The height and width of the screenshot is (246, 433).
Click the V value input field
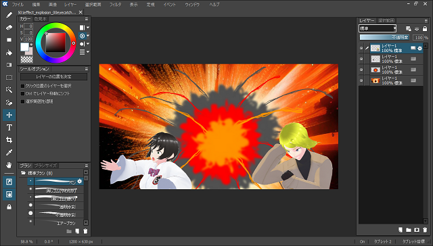[28, 39]
